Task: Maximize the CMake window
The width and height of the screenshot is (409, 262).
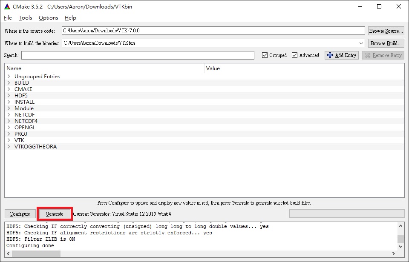Action: tap(379, 6)
